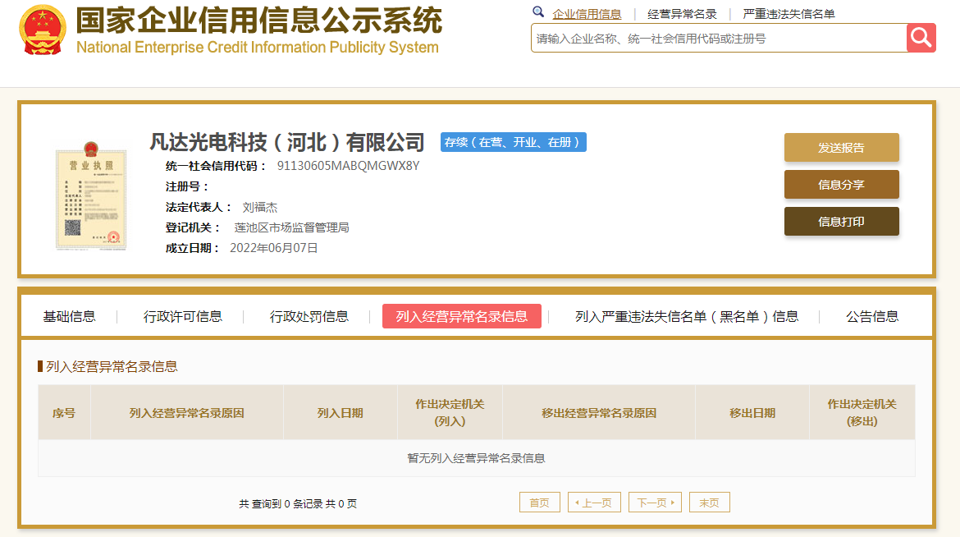Click the site title 国家企业信用信息公示系统
This screenshot has height=537, width=960.
click(259, 21)
